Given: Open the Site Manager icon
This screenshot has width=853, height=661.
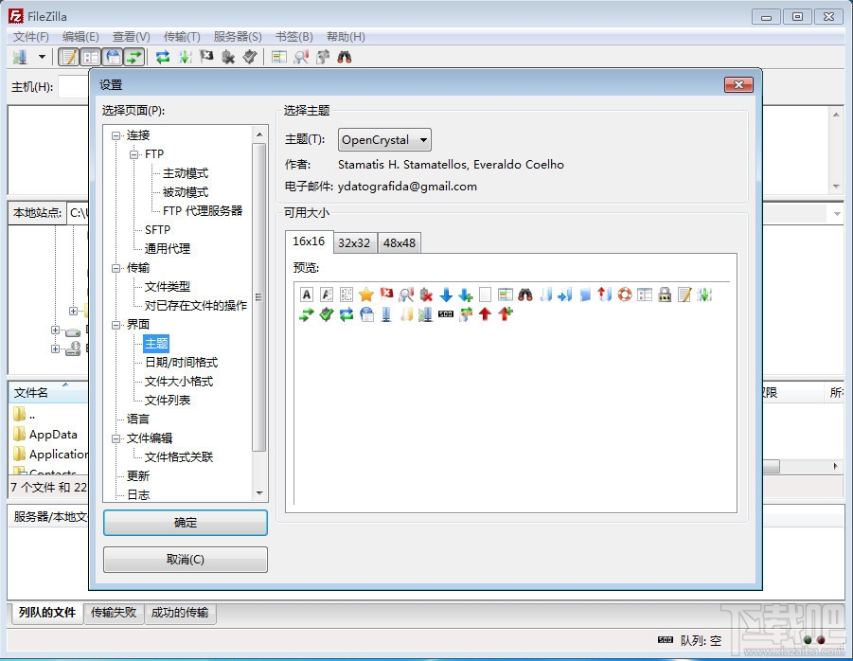Looking at the screenshot, I should coord(17,57).
